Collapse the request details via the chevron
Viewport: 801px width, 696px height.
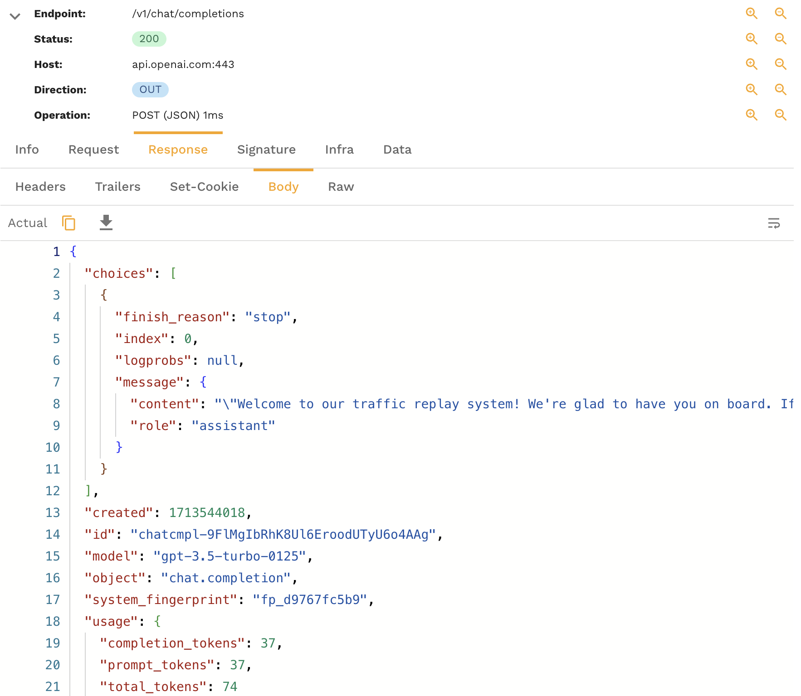point(15,16)
